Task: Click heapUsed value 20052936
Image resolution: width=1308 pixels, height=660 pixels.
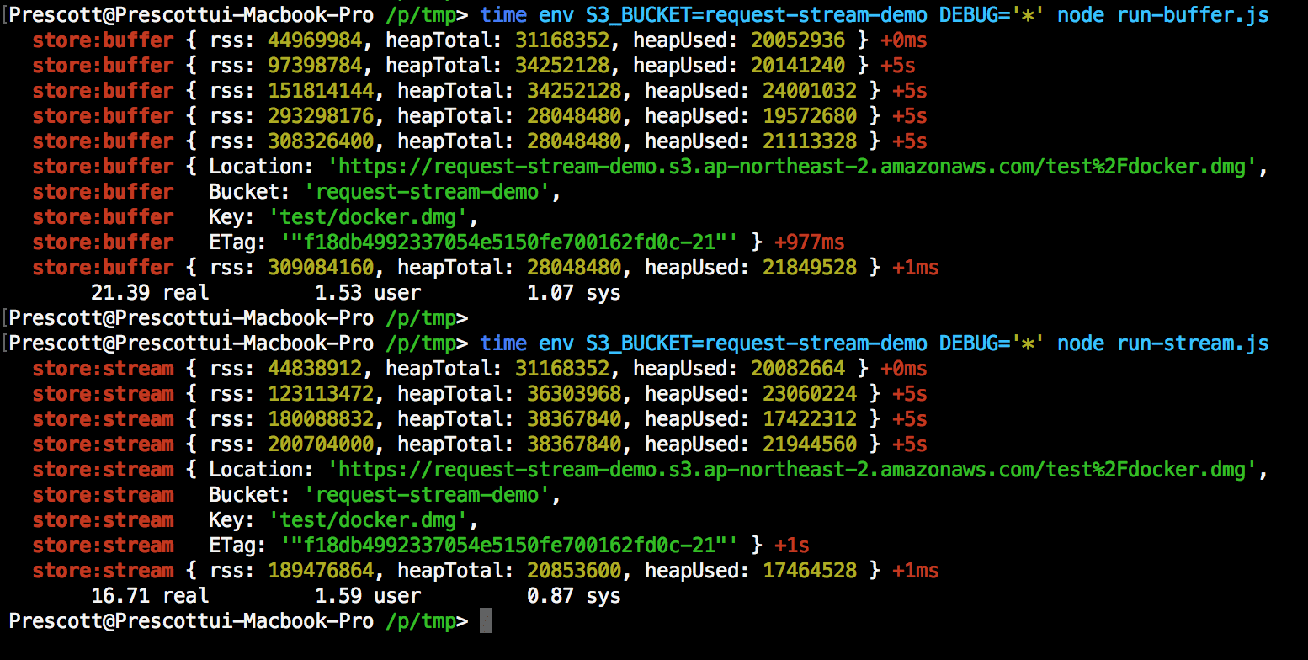Action: (x=798, y=40)
